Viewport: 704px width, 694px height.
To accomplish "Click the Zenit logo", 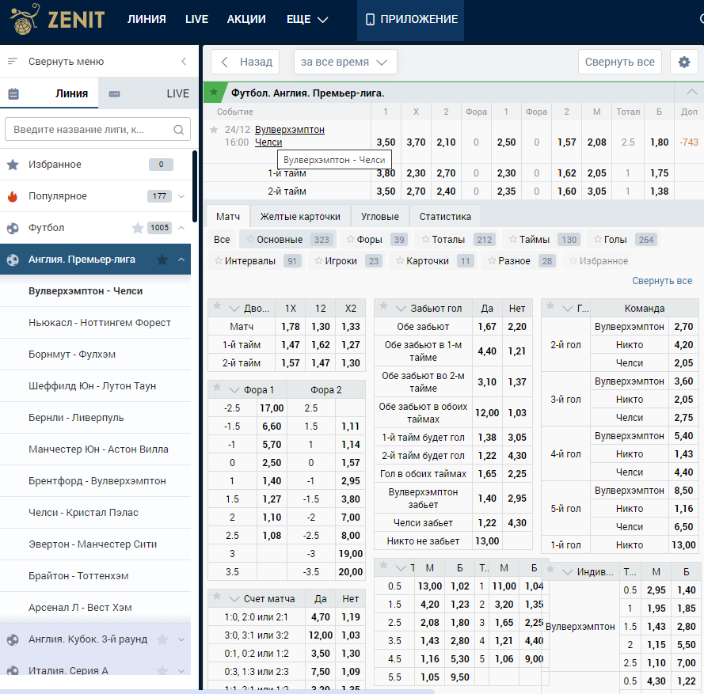I will coord(58,19).
